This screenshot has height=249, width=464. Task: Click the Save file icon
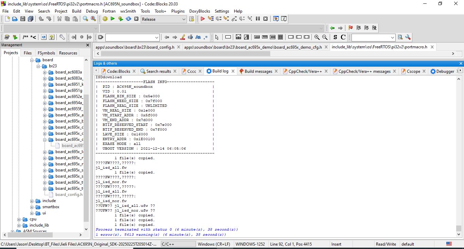click(23, 19)
